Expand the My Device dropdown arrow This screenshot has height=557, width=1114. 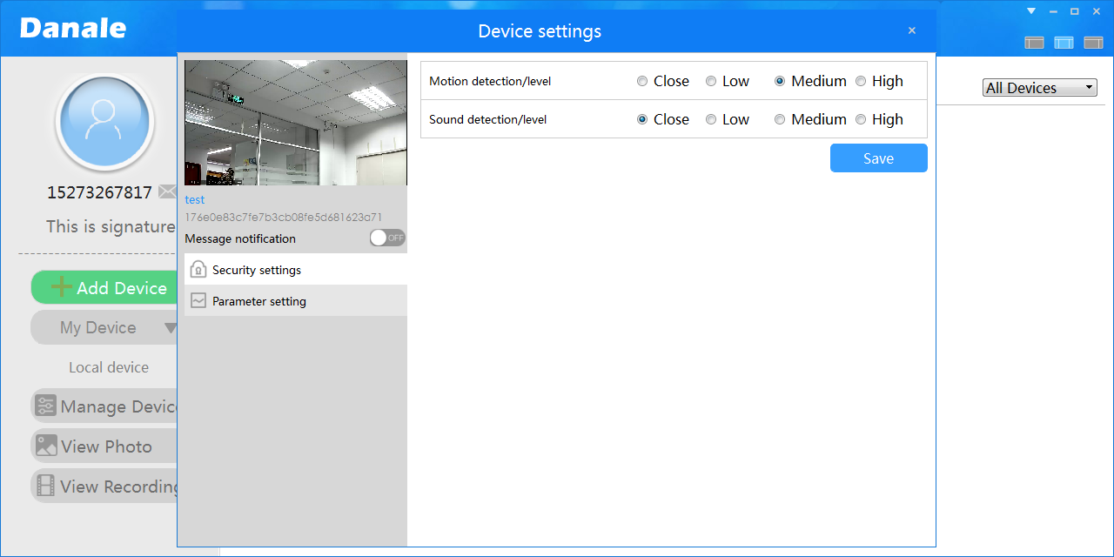tap(171, 328)
